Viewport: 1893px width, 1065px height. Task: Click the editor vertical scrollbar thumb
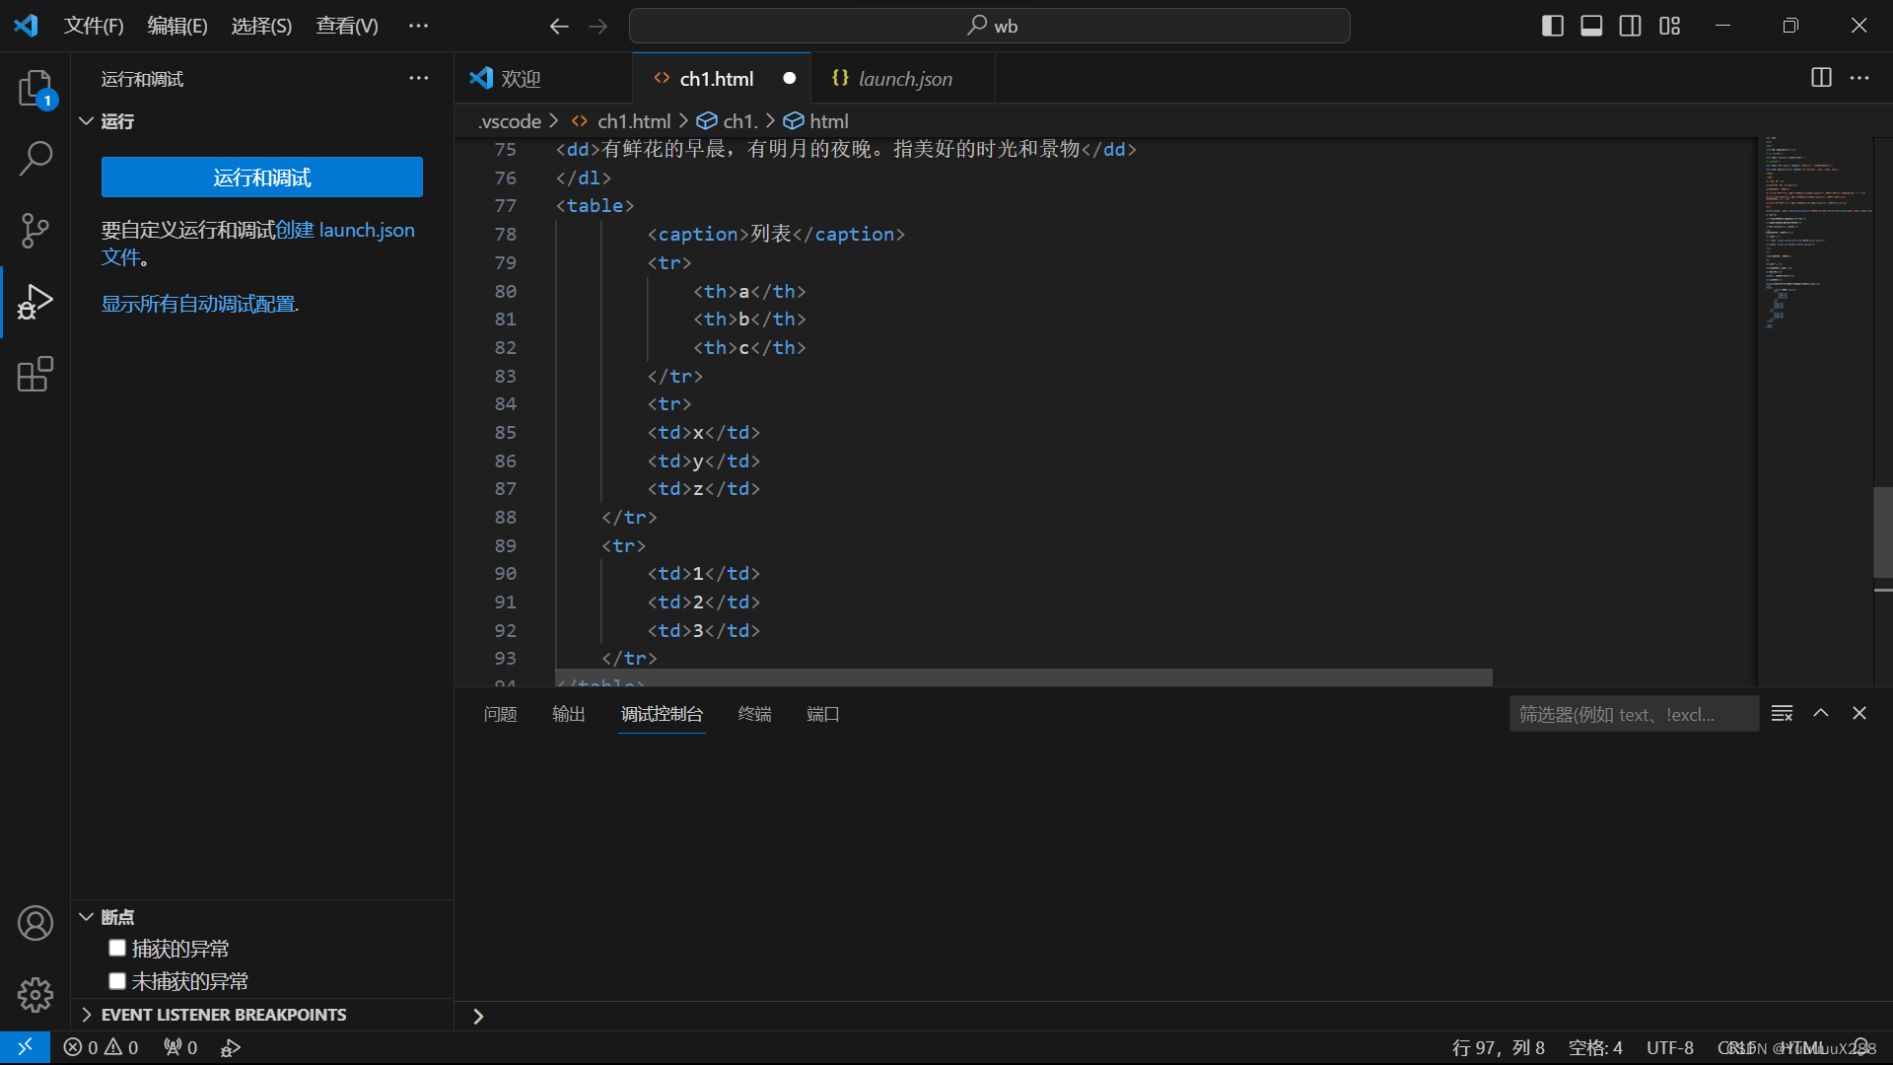tap(1882, 532)
